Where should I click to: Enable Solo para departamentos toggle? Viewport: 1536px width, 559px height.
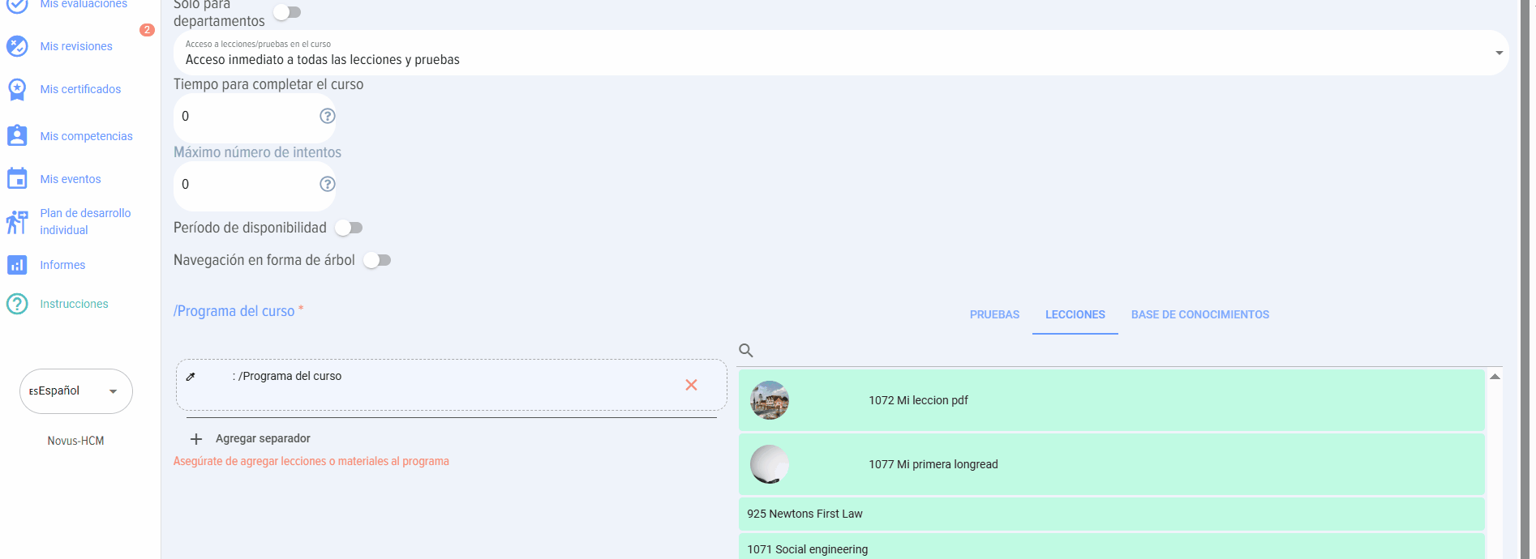[287, 12]
